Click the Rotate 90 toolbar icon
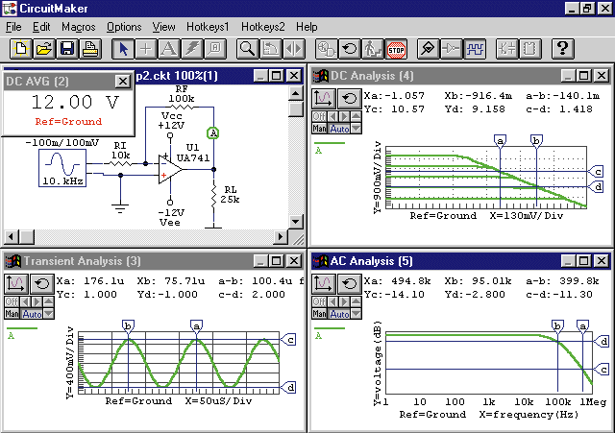Screen dimensions: 615x433 click(271, 49)
